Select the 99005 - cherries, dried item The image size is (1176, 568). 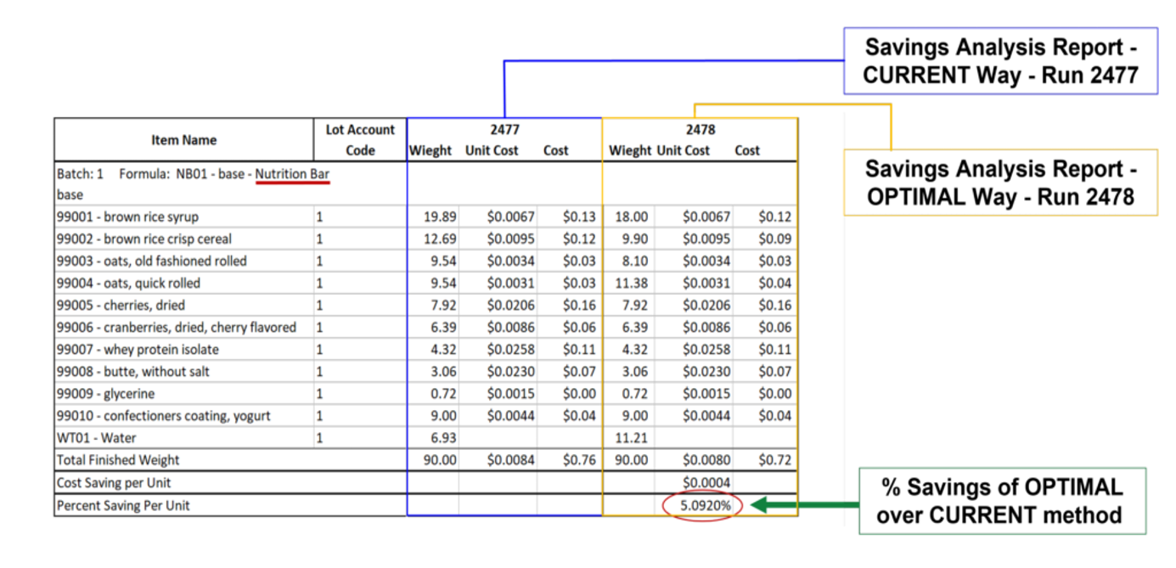point(121,305)
